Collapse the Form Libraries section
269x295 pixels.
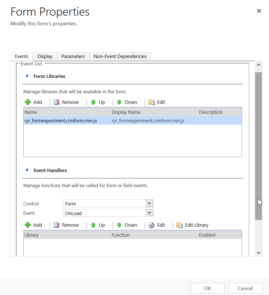(27, 76)
